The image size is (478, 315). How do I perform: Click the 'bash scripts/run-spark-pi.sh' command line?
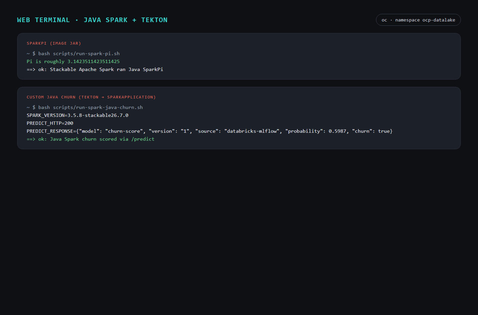(73, 53)
